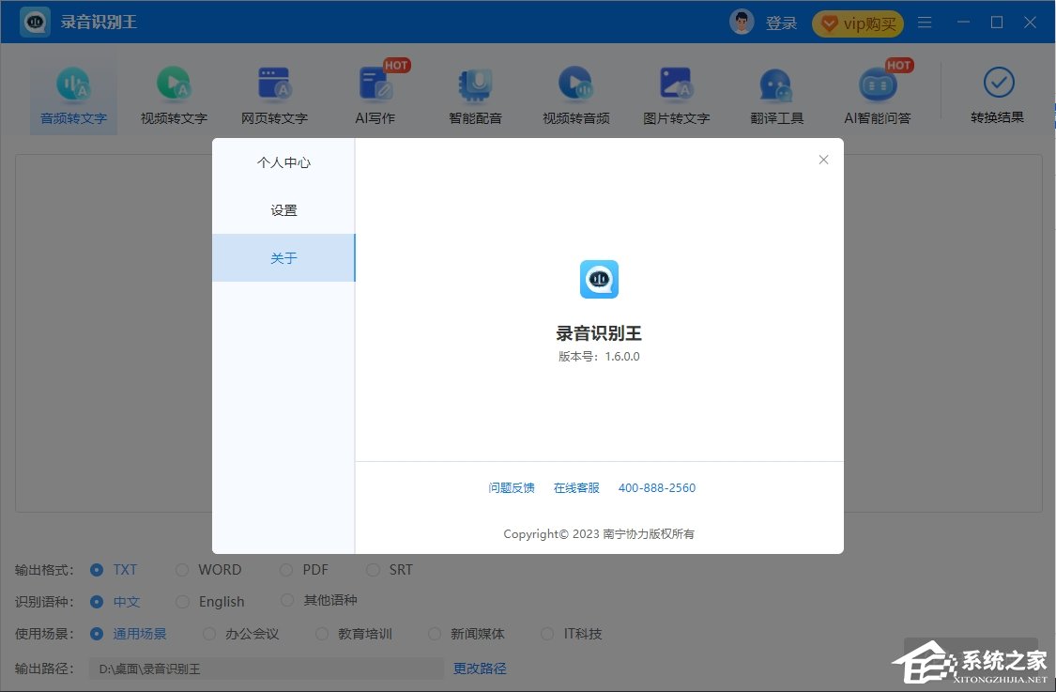Select the 新闻媒体 news media scenario
1056x692 pixels.
466,634
